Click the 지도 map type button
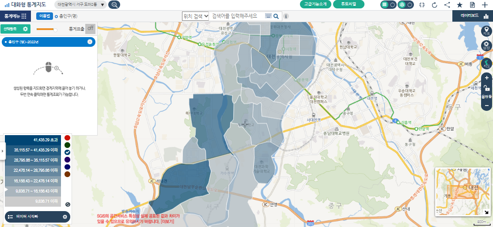 486,64
